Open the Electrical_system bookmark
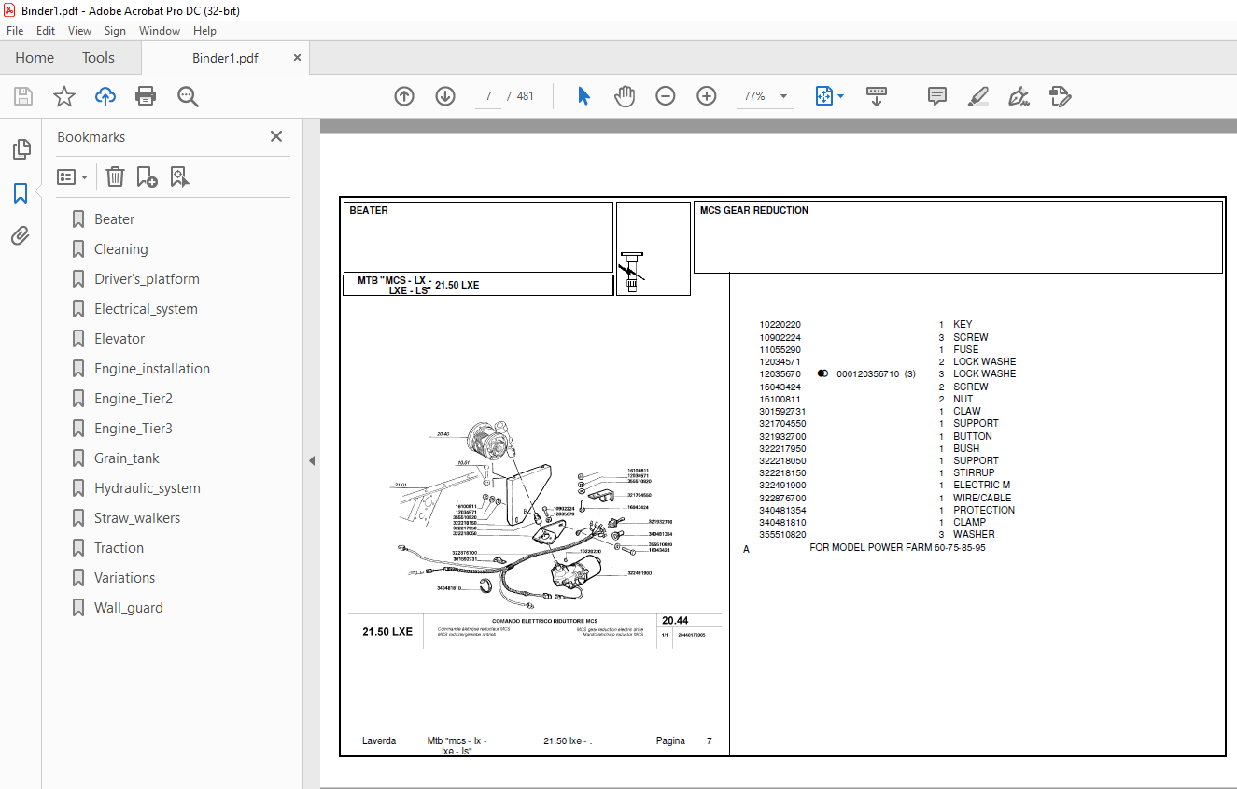The image size is (1237, 789). pos(146,309)
